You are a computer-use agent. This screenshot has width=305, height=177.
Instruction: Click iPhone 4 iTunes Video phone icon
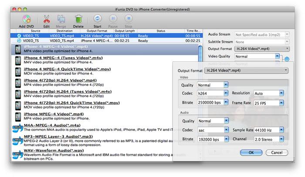(x=18, y=61)
